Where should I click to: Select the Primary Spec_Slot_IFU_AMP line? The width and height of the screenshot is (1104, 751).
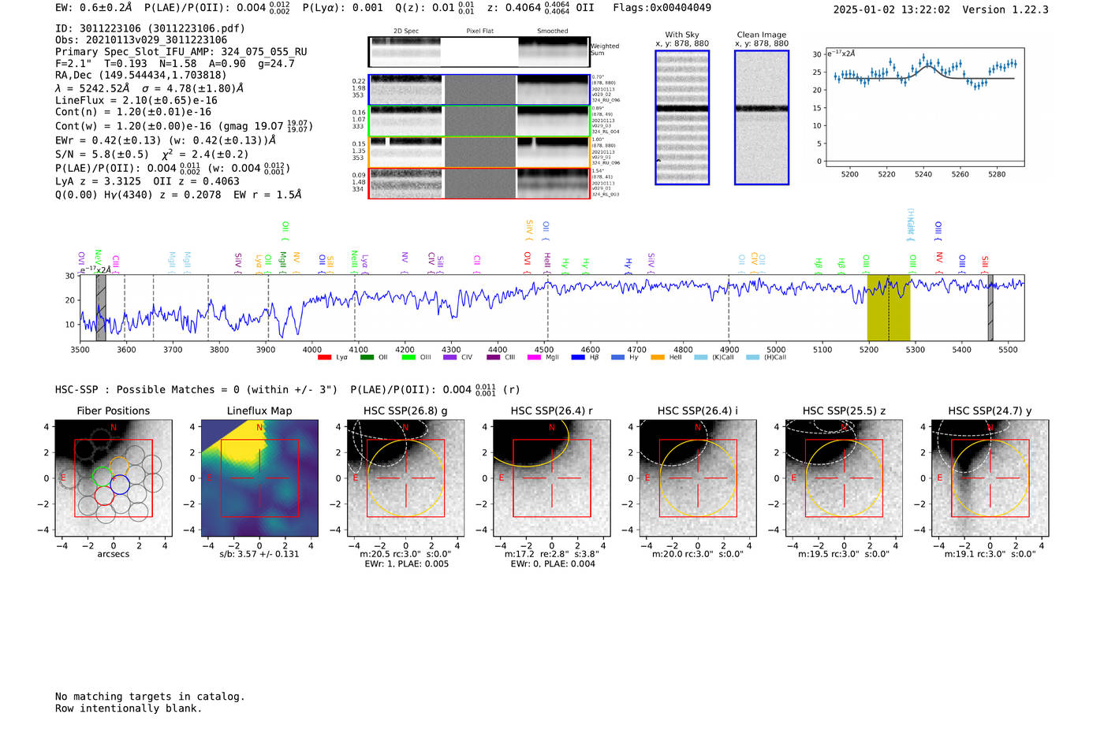point(181,52)
